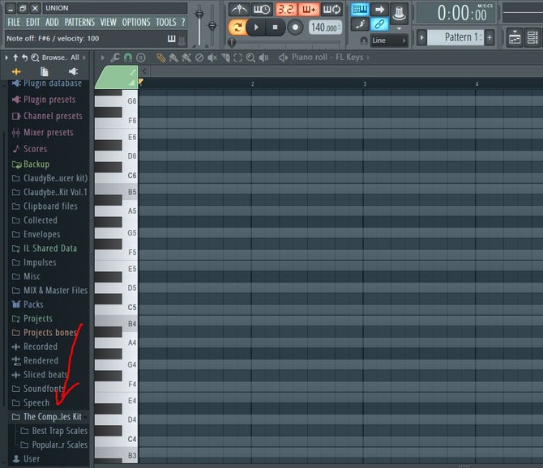This screenshot has height=468, width=543.
Task: Open the piano roll stamp tool icon
Action: pyautogui.click(x=140, y=57)
